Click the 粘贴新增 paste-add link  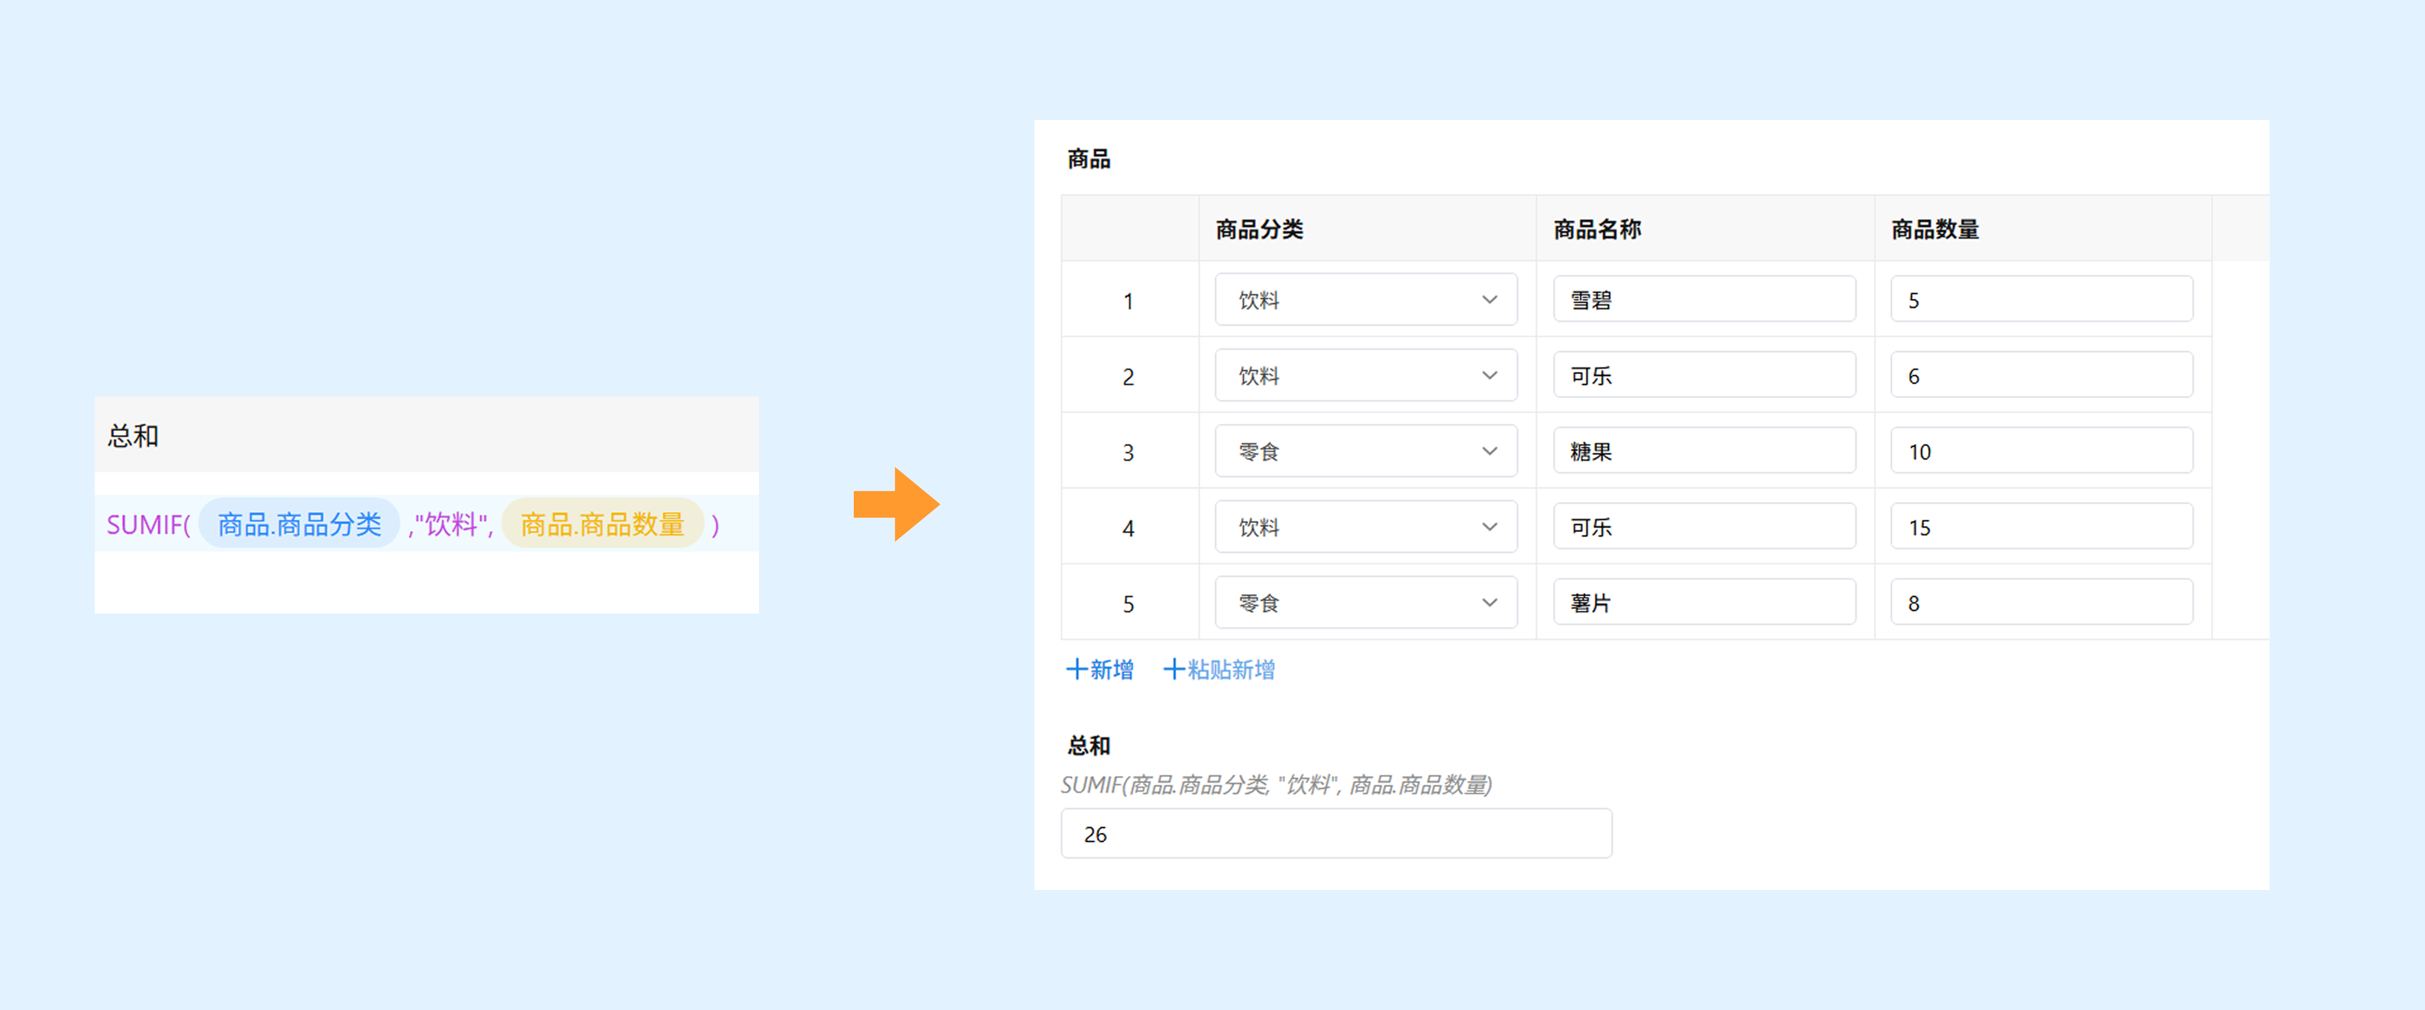tap(1219, 669)
